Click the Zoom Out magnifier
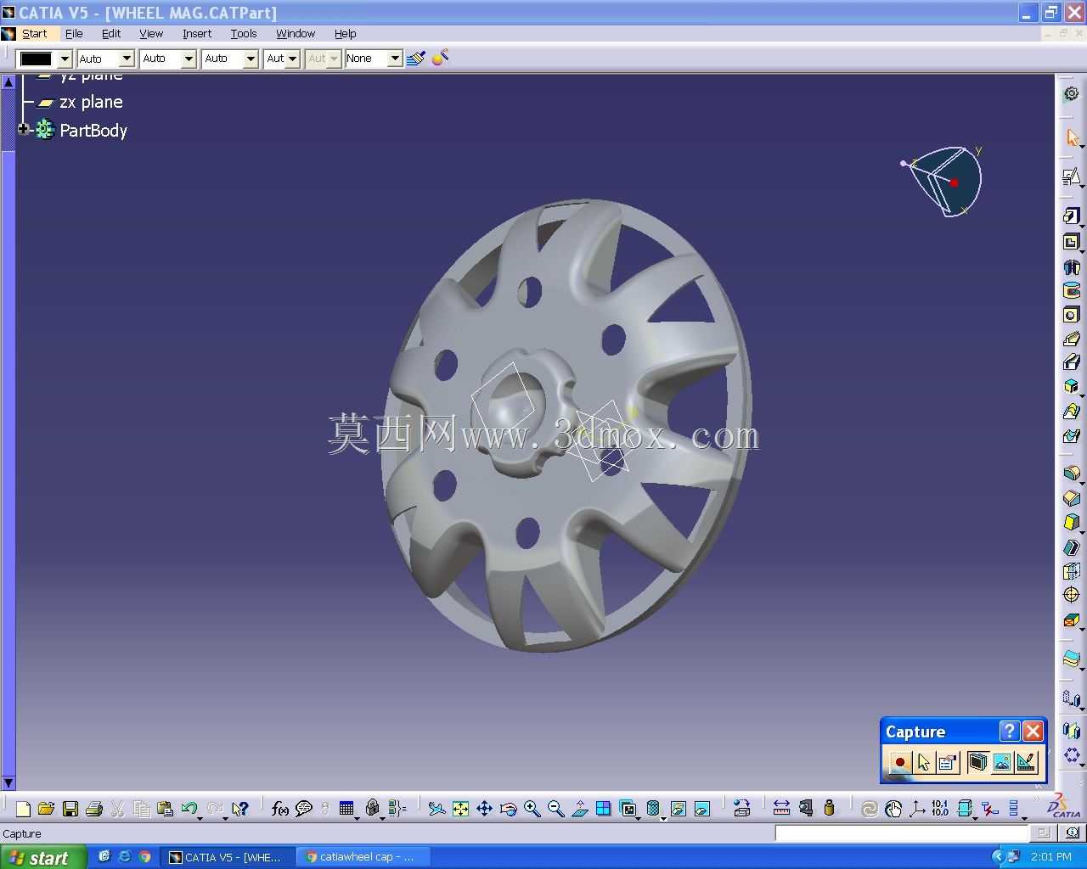Image resolution: width=1087 pixels, height=869 pixels. point(556,809)
